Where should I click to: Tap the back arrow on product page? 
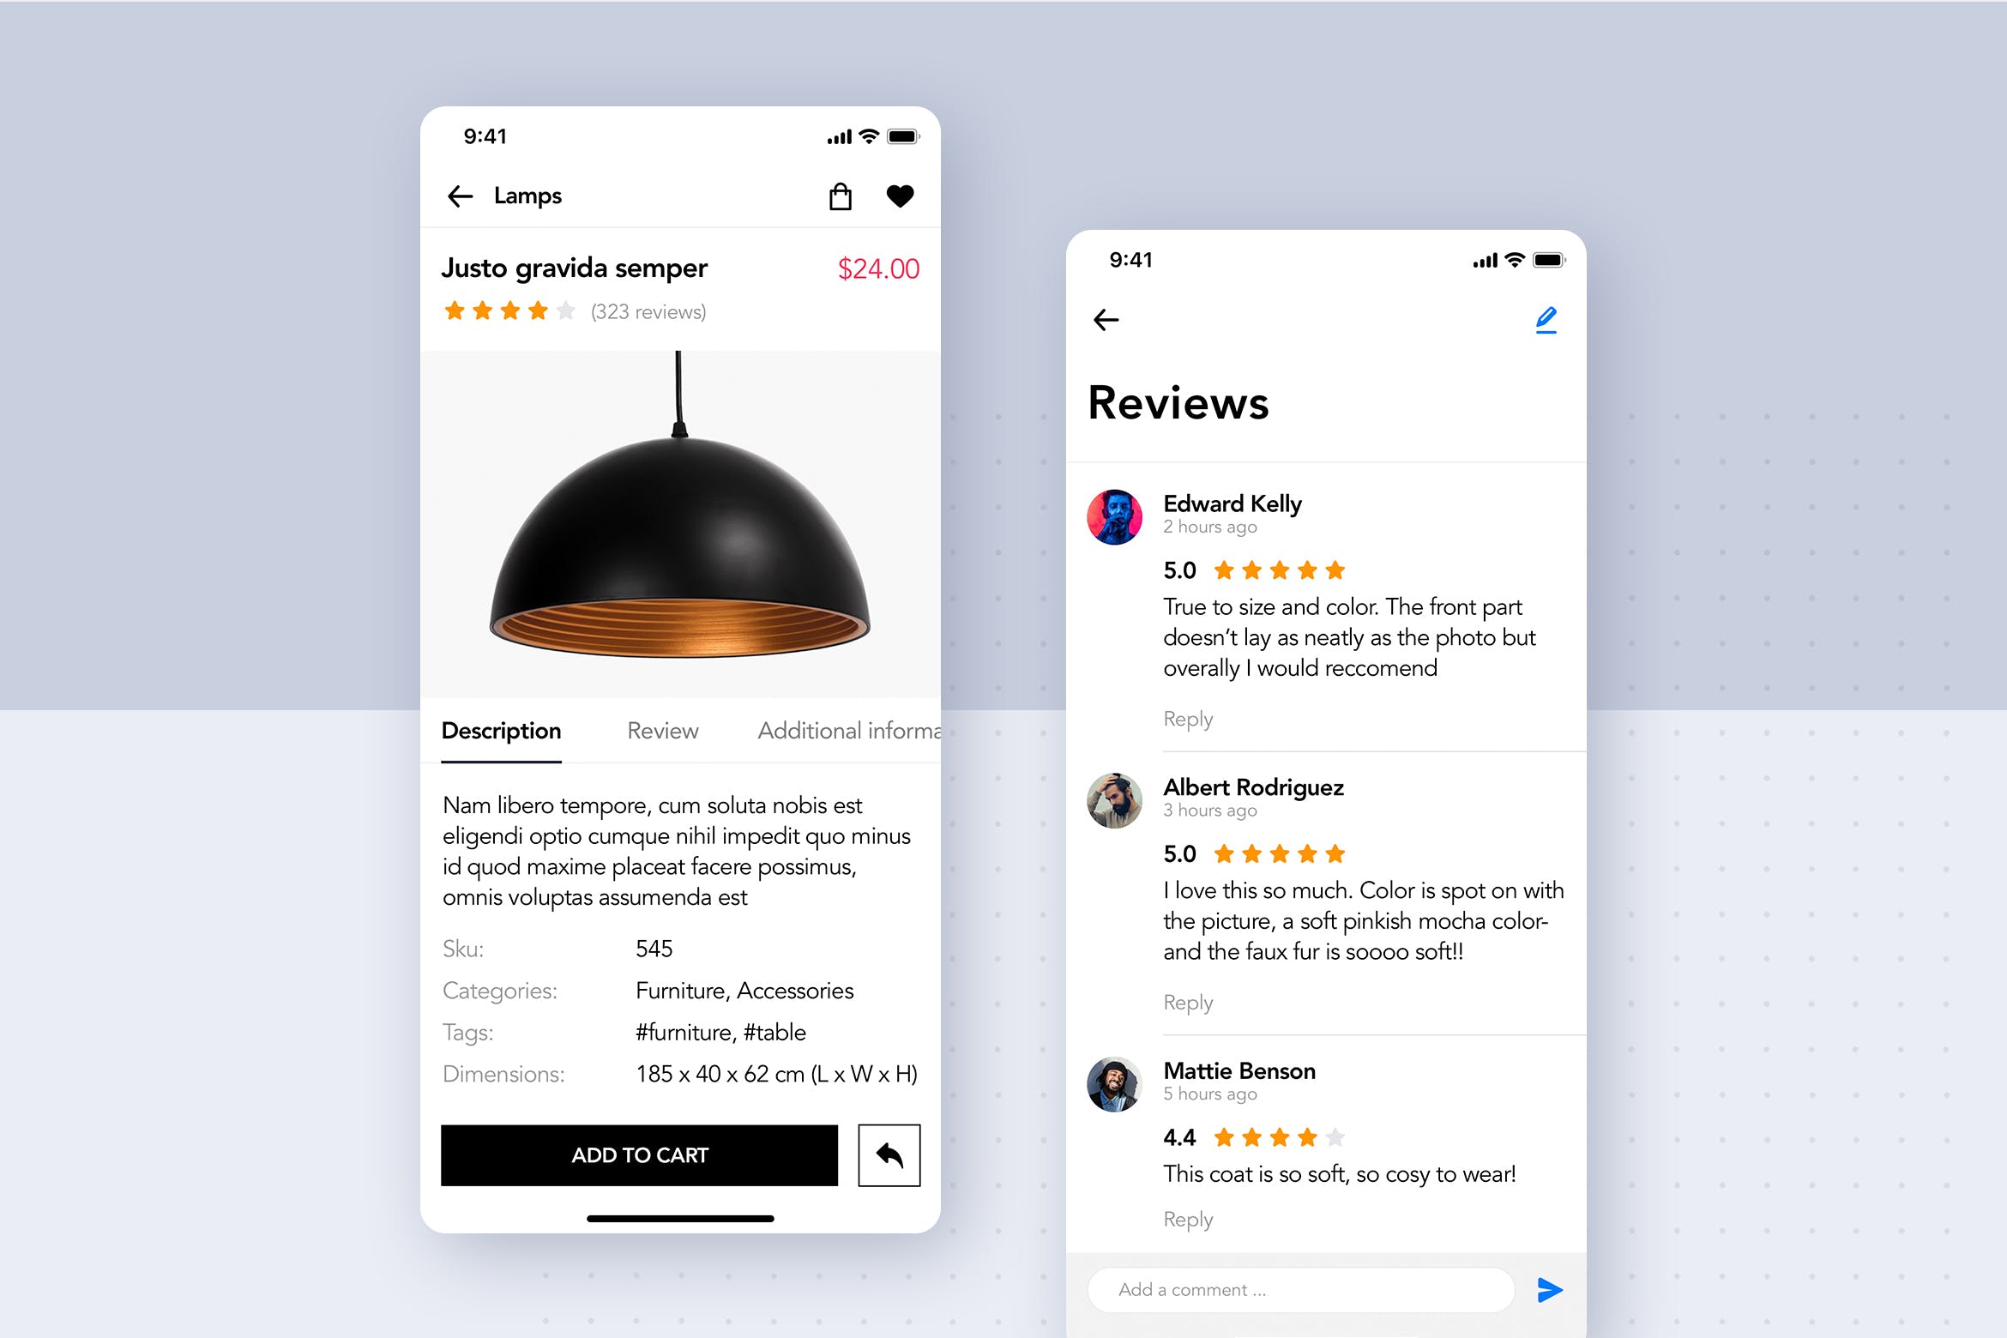[x=460, y=196]
